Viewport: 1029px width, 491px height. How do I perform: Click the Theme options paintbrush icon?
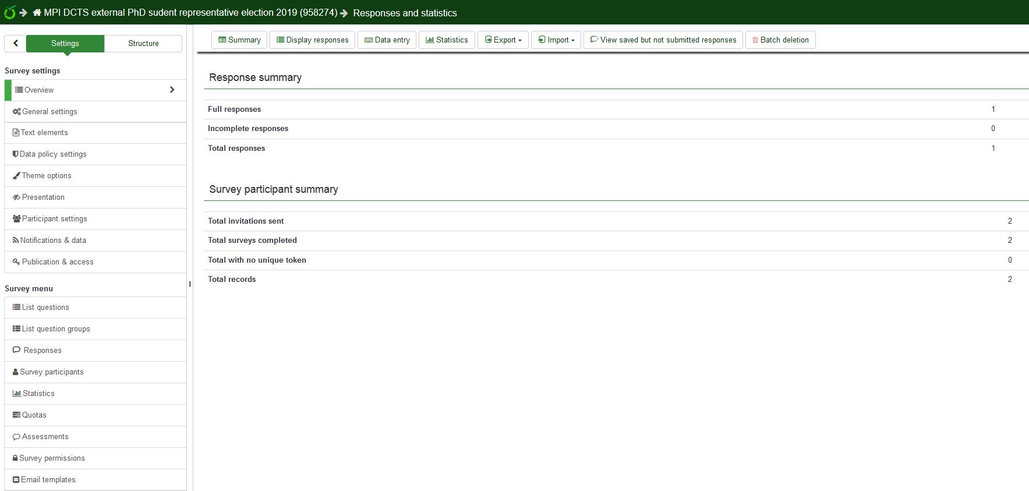[x=16, y=175]
